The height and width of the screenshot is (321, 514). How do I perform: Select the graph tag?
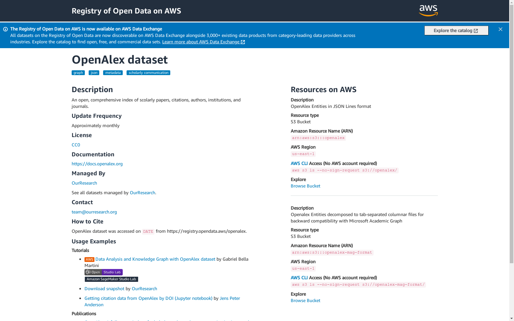(x=78, y=73)
